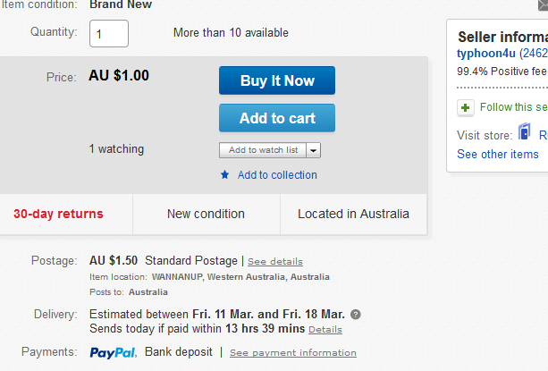Click the blue store door icon
Image resolution: width=548 pixels, height=371 pixels.
coord(524,131)
